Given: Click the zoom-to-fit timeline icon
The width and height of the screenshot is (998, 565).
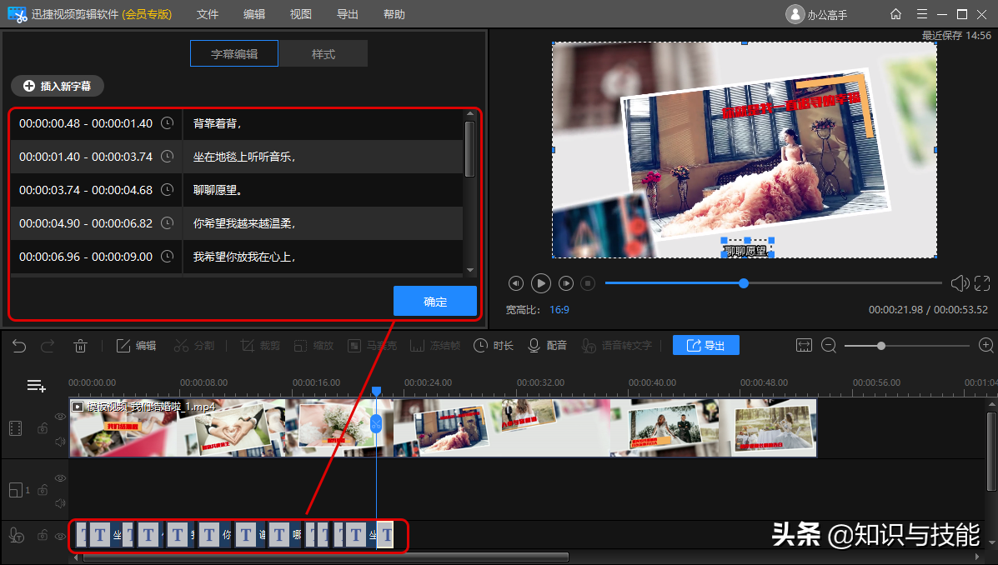Looking at the screenshot, I should pyautogui.click(x=804, y=345).
